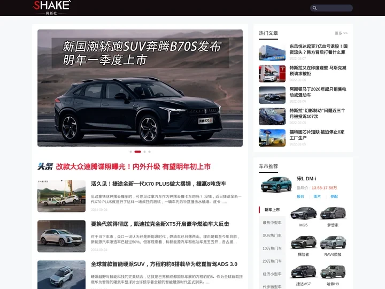This screenshot has height=289, width=385.
Task: Open the 福特芯片短缺 article thumbnail
Action: coord(272,138)
